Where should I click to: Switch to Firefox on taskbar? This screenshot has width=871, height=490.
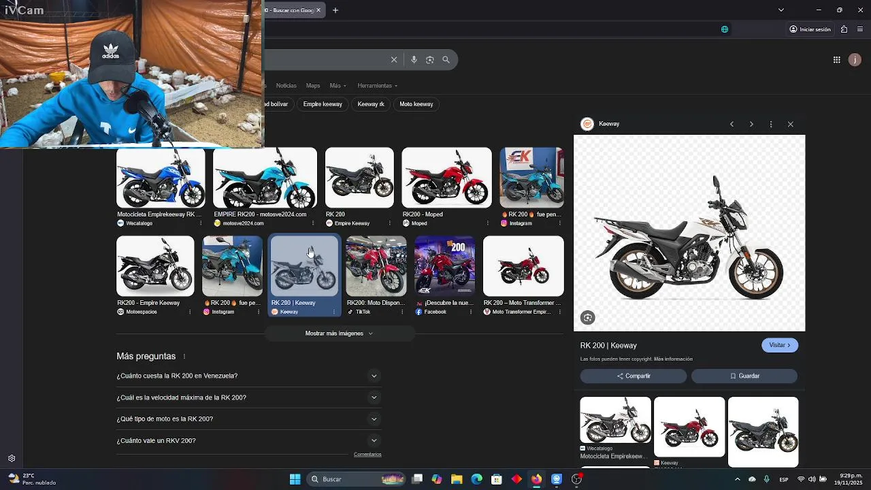click(536, 479)
